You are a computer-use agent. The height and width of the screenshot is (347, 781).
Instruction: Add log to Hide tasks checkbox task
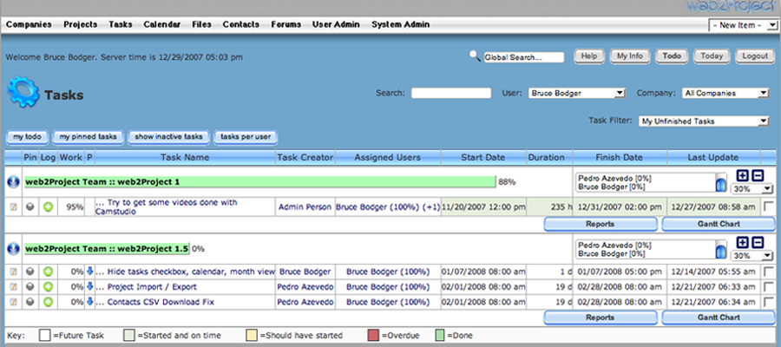click(48, 272)
